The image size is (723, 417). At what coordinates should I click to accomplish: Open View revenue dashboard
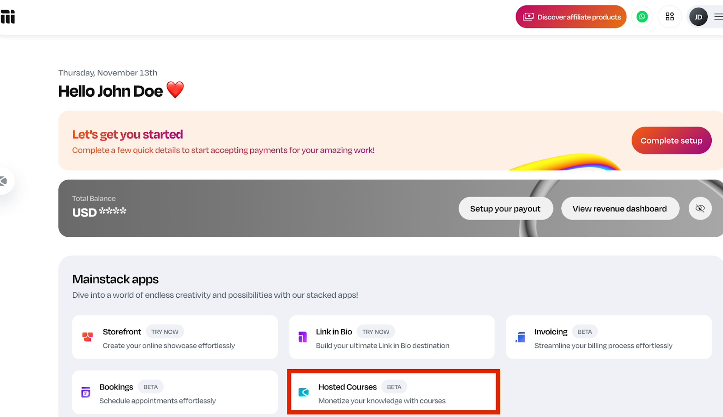[x=620, y=208]
